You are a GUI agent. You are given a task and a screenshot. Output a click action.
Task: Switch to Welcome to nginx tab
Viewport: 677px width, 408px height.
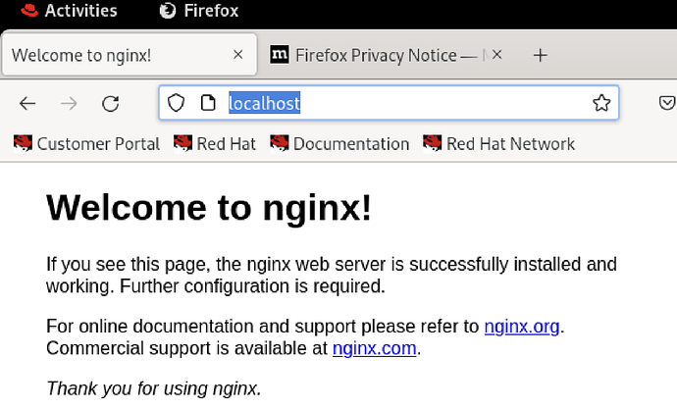click(x=130, y=55)
